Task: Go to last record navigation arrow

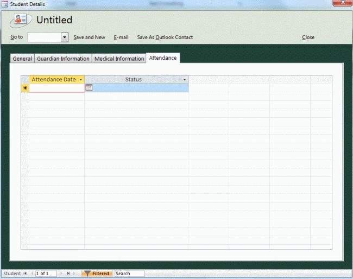Action: pyautogui.click(x=68, y=274)
